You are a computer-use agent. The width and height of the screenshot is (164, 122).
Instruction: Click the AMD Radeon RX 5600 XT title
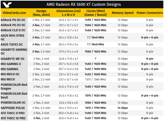click(84, 5)
